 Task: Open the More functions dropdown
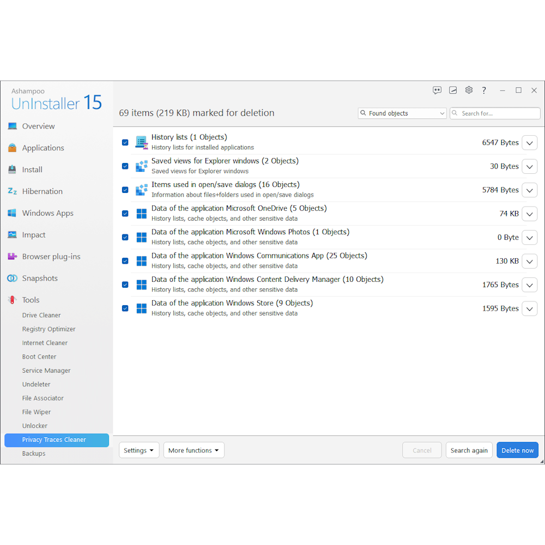pos(193,450)
